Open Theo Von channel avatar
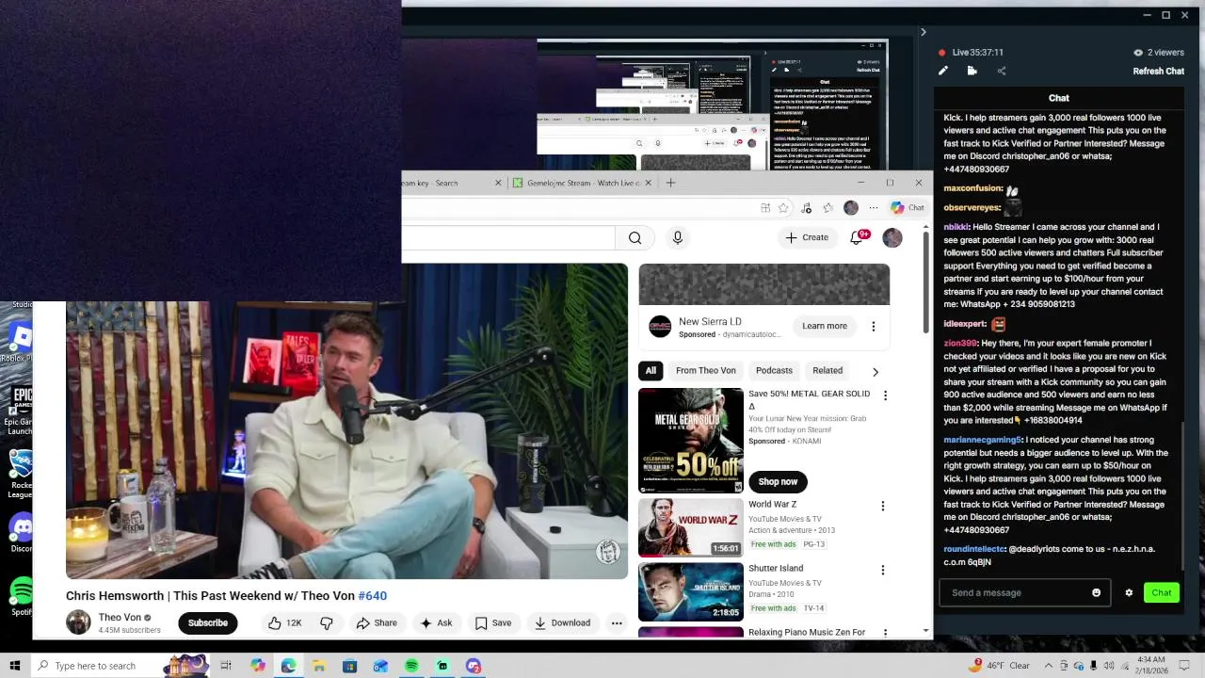 tap(78, 622)
